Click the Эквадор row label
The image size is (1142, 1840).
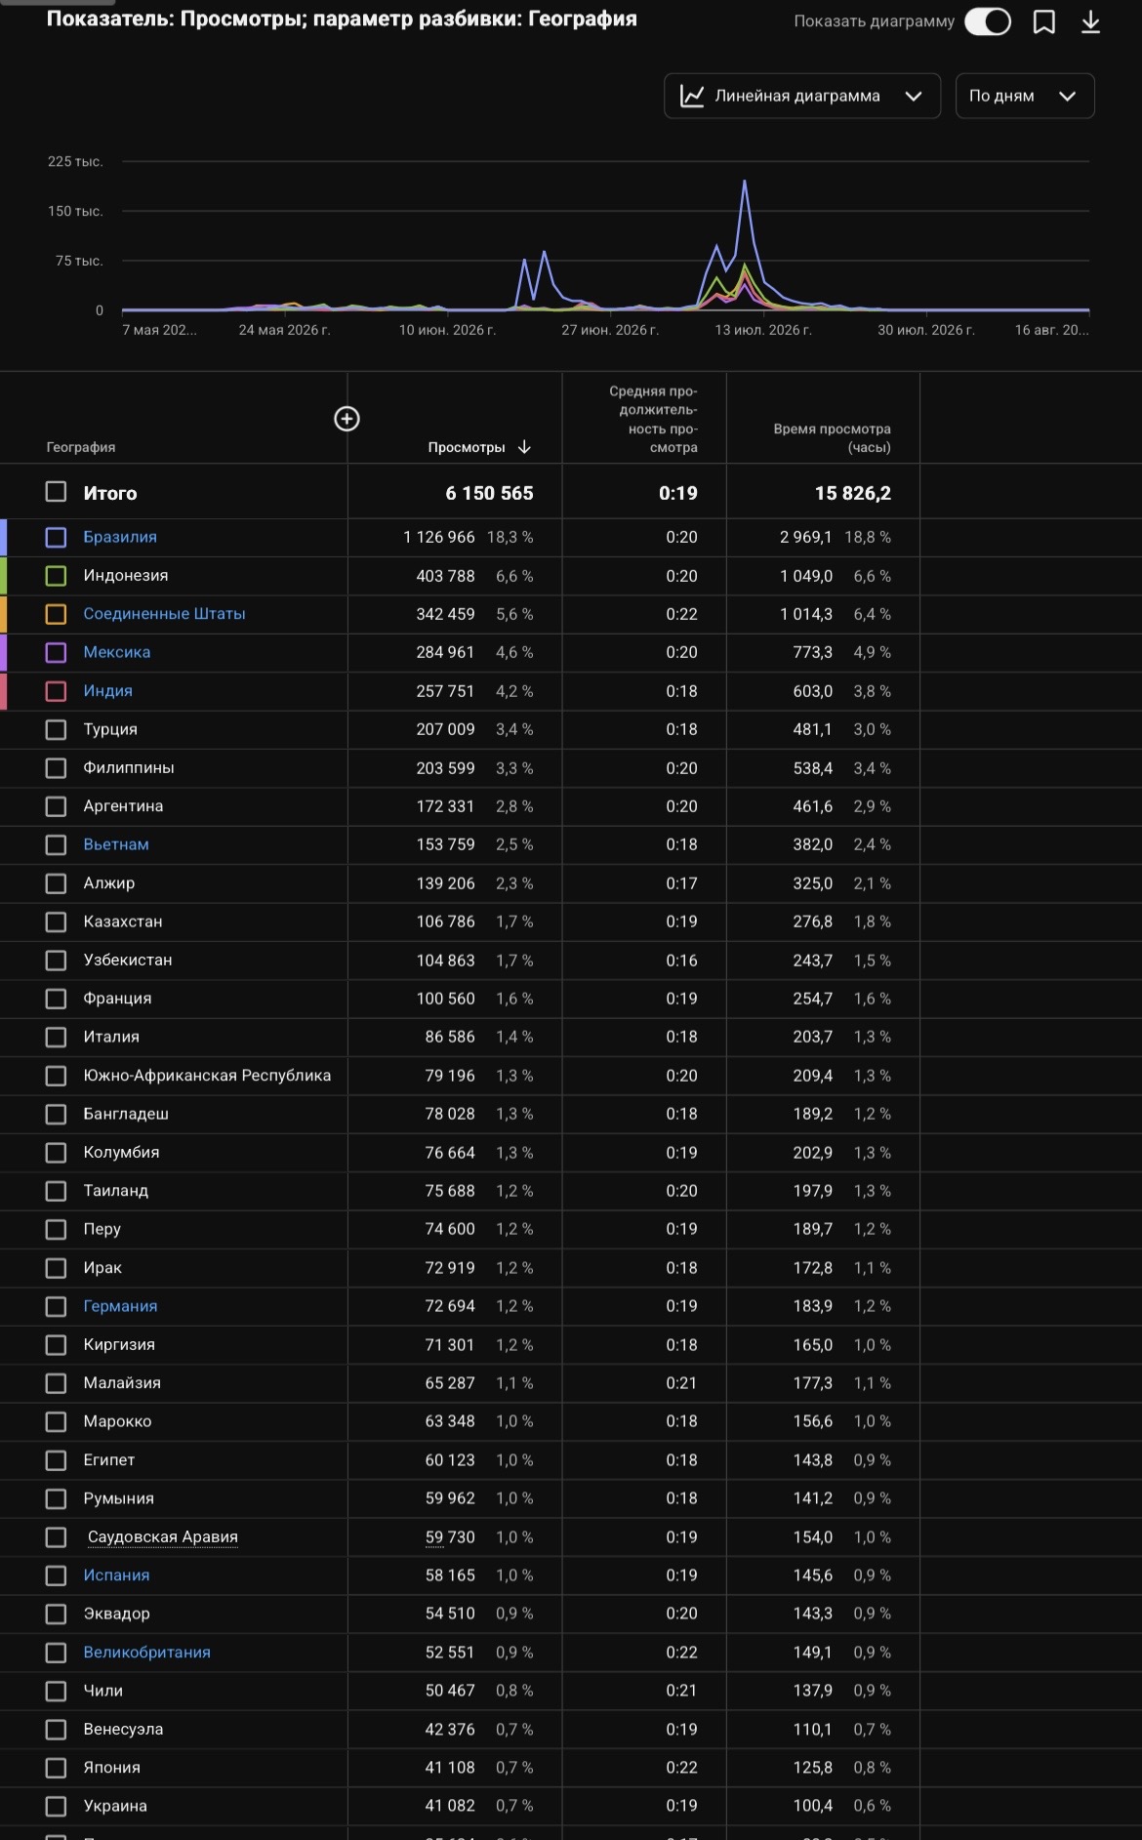(117, 1614)
